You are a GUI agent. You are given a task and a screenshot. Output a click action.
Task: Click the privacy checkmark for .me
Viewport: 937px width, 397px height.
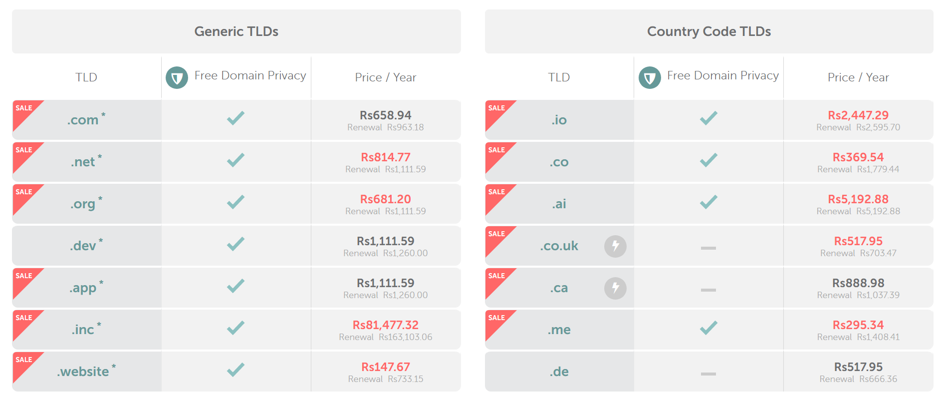coord(708,328)
